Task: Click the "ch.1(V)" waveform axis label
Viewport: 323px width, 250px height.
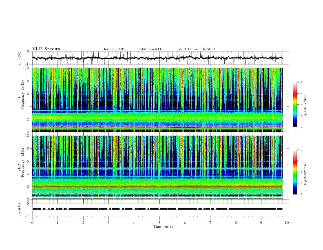Action: [20, 58]
